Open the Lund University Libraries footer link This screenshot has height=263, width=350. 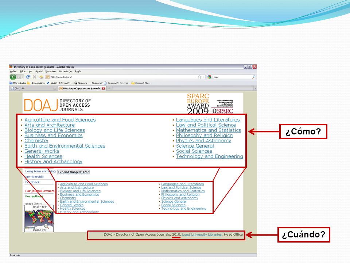(x=202, y=235)
